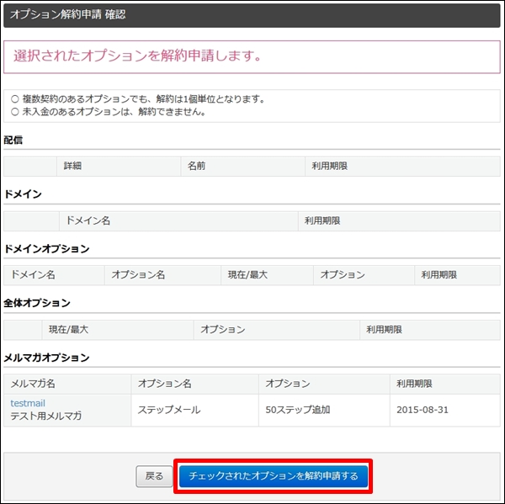The width and height of the screenshot is (505, 504).
Task: Click note 未入金のあるオプションは、解約できません。
Action: 114,112
